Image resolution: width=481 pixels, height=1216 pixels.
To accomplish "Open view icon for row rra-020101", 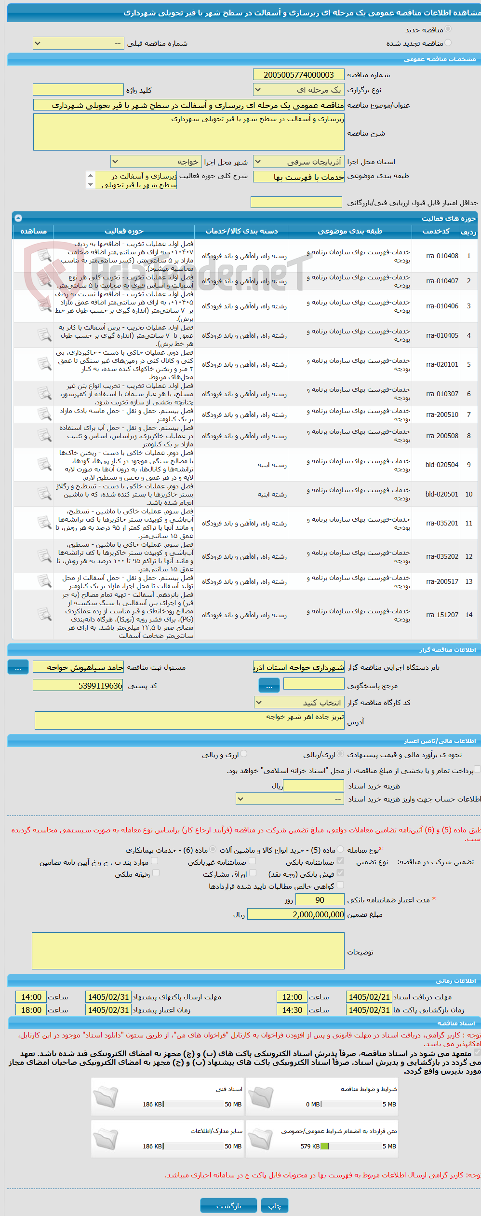I will coord(44,364).
